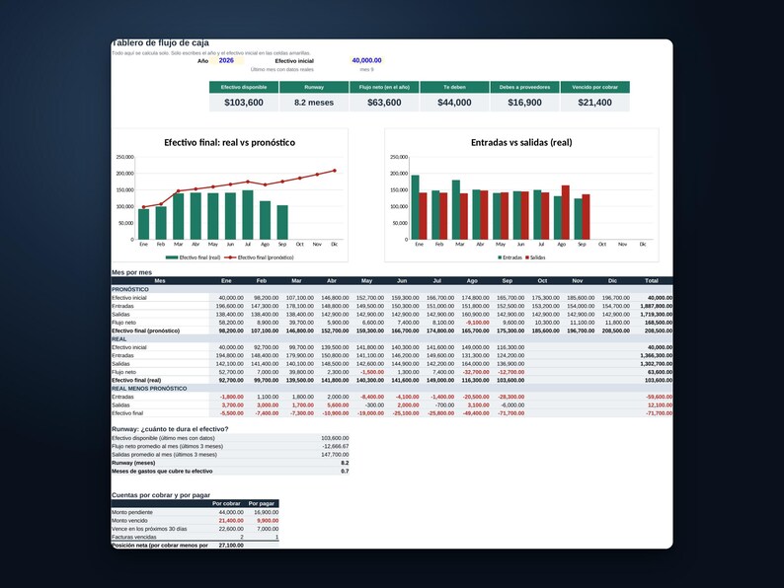Click the 'Mes' column header in monthly table
Screen dimensions: 784x588
click(160, 281)
